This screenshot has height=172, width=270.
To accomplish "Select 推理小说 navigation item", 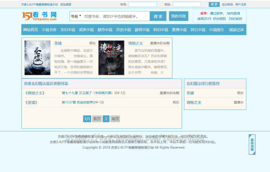I will 179,30.
